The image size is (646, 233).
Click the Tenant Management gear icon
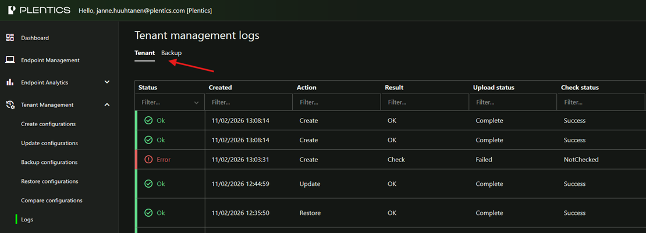coord(10,105)
